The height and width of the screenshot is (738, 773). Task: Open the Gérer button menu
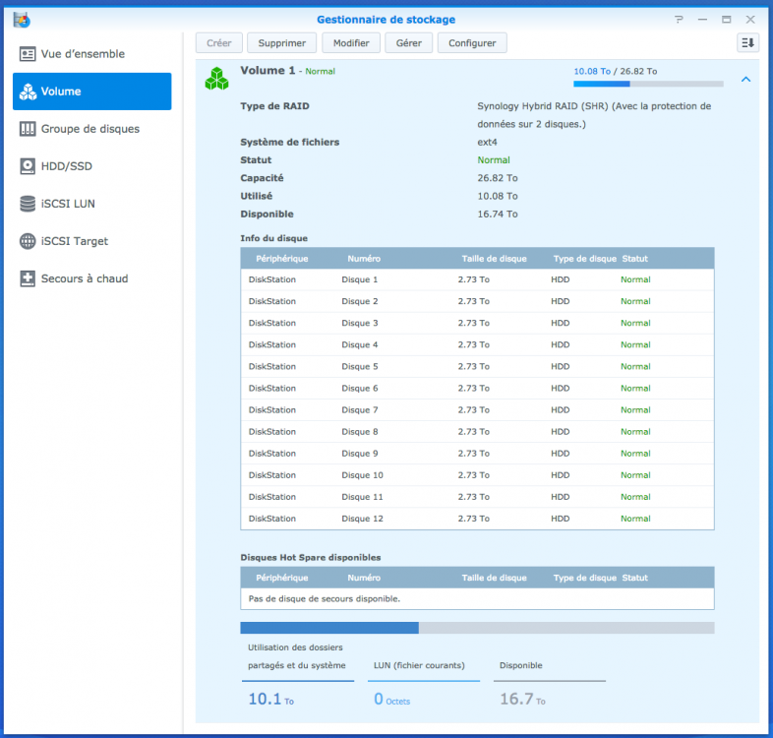[409, 42]
